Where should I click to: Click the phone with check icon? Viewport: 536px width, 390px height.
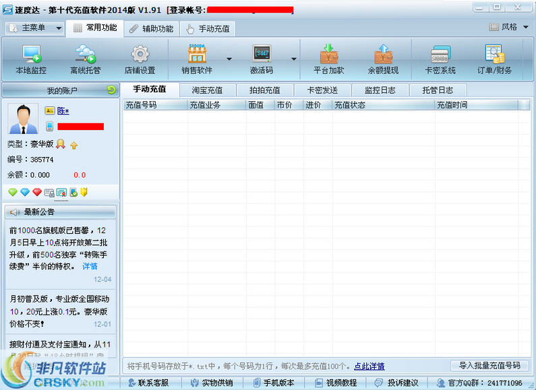[x=73, y=193]
